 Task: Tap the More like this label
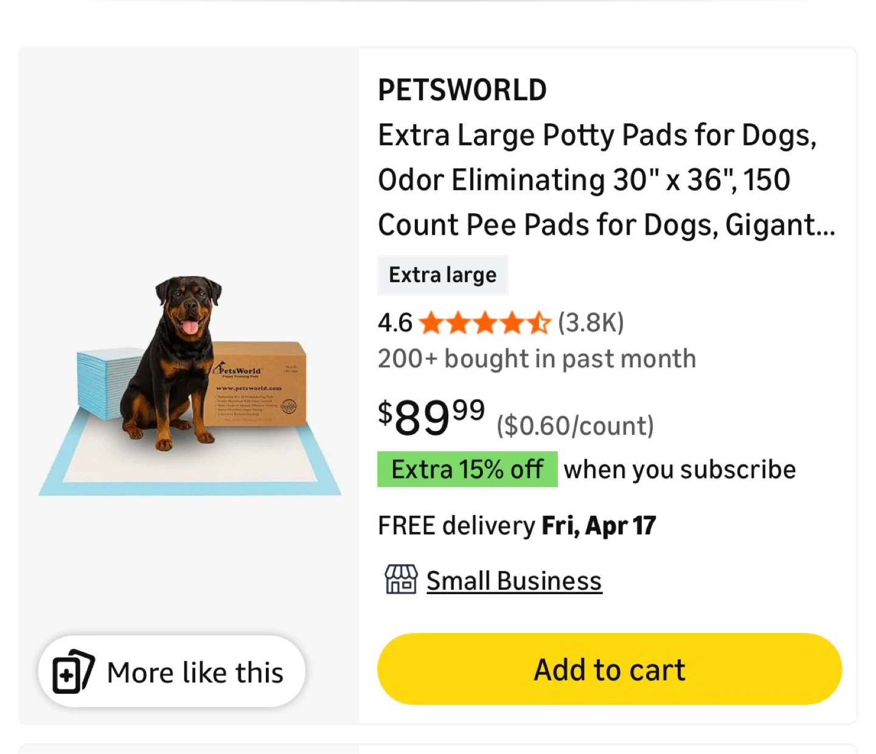tap(195, 673)
